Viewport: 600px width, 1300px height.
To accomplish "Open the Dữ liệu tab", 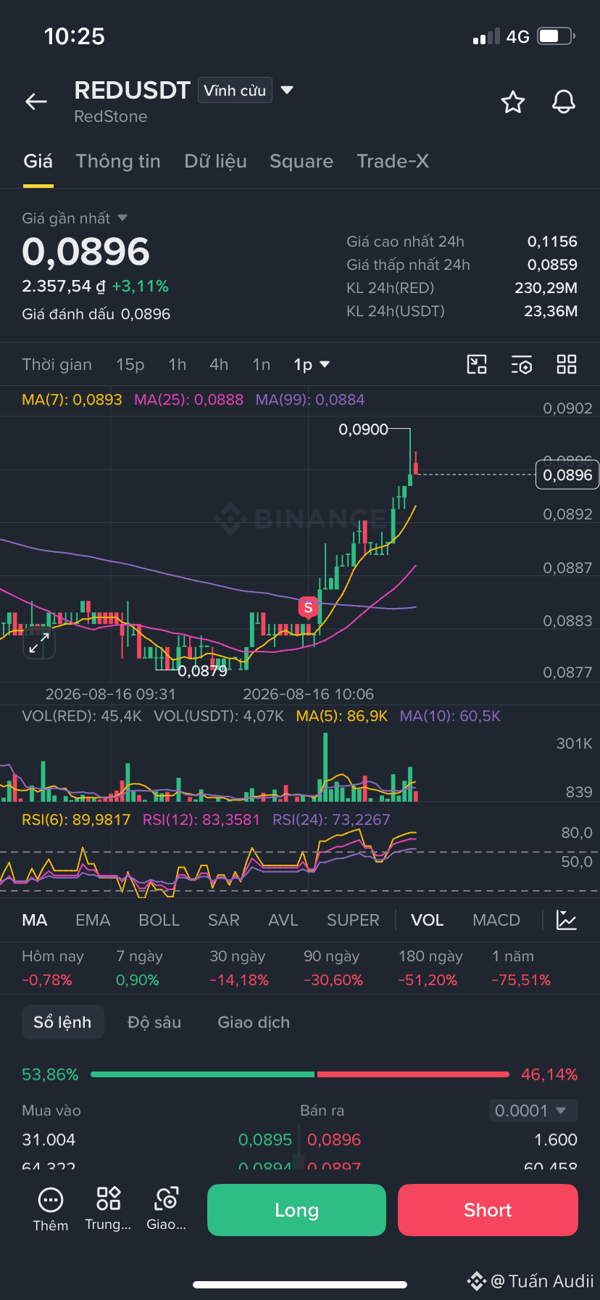I will 215,161.
